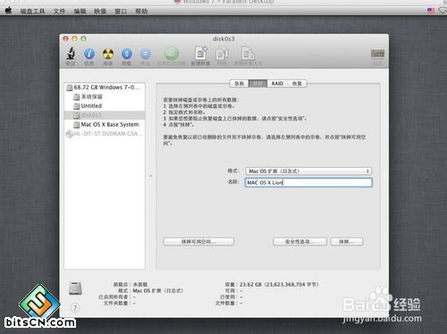Open the Log icon at toolbar right
The height and width of the screenshot is (334, 447).
click(x=377, y=54)
